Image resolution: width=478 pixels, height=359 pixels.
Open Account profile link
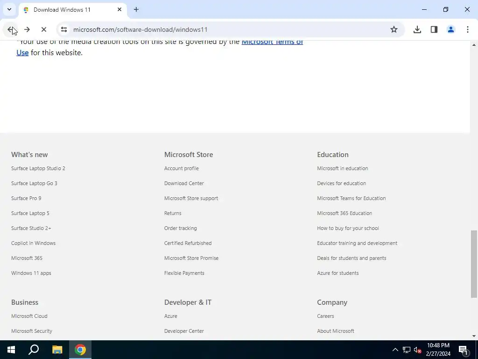(182, 168)
